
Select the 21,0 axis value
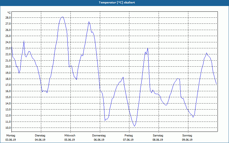(8, 60)
